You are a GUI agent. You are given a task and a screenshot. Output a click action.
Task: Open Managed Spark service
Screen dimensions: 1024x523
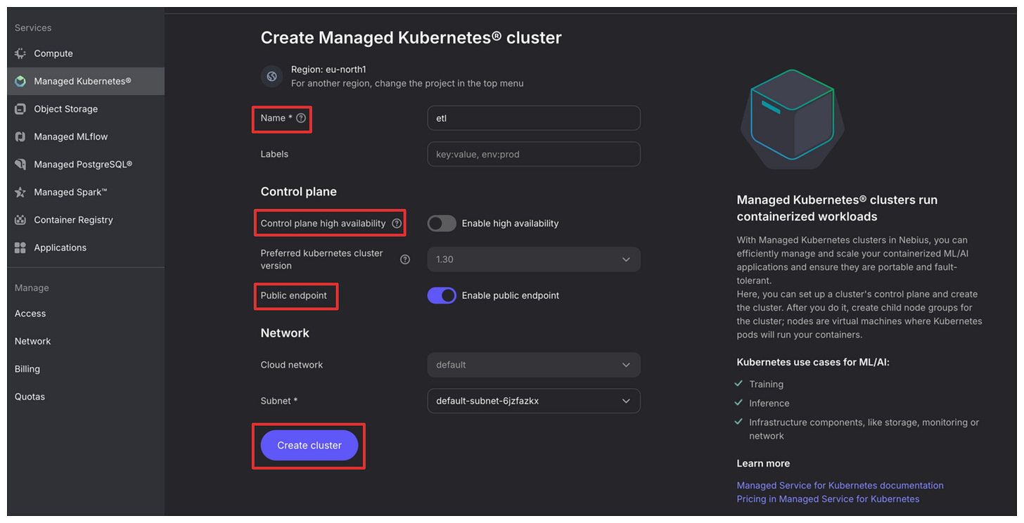click(86, 193)
